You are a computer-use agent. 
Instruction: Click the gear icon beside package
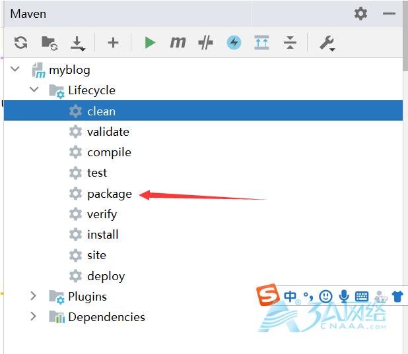pos(75,194)
